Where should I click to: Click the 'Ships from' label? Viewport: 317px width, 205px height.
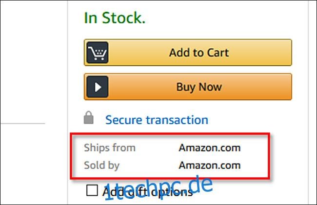click(110, 148)
